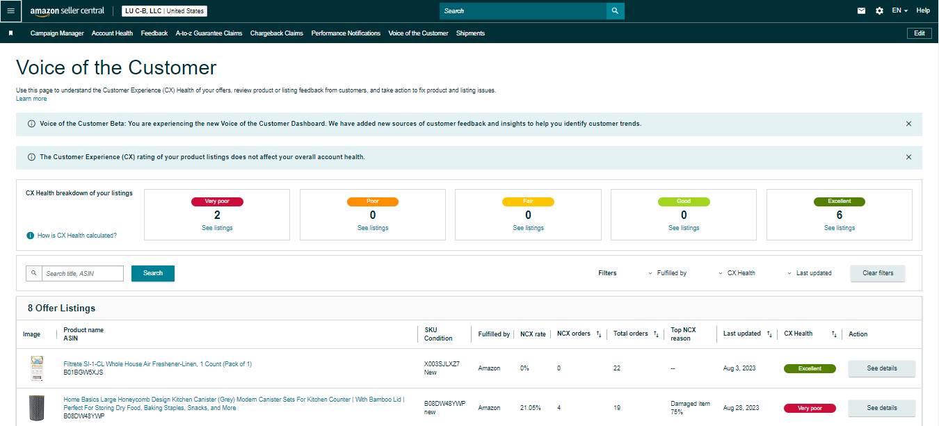
Task: Click the green Excellent summary badge
Action: (840, 202)
